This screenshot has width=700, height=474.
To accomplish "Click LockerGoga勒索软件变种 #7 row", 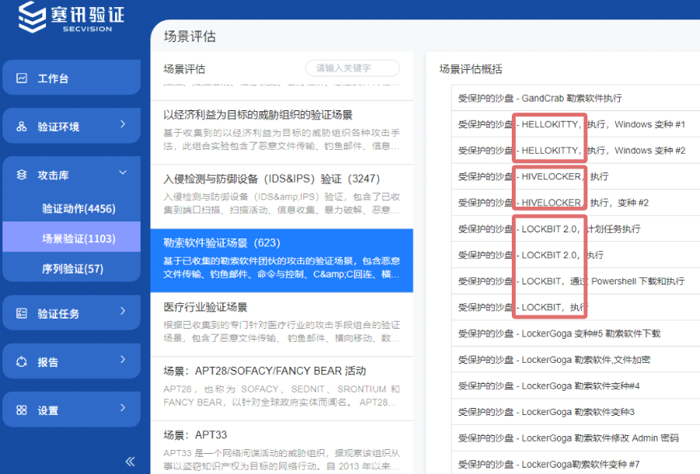I will (x=576, y=464).
